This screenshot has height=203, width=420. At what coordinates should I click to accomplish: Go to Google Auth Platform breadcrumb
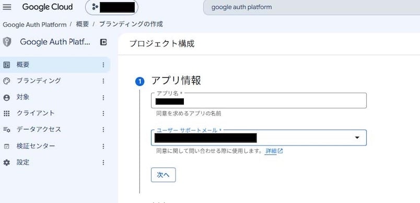click(x=34, y=25)
